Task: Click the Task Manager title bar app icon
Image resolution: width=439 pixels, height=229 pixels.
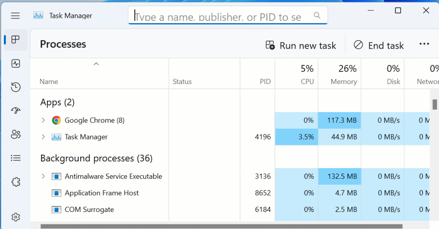Action: tap(38, 15)
